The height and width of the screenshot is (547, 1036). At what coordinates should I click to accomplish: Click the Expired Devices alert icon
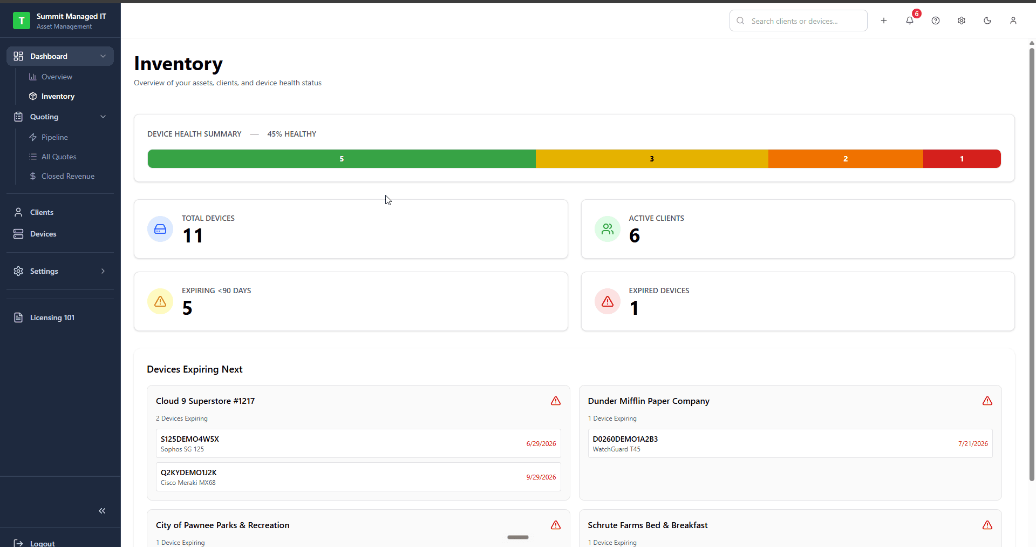click(608, 301)
